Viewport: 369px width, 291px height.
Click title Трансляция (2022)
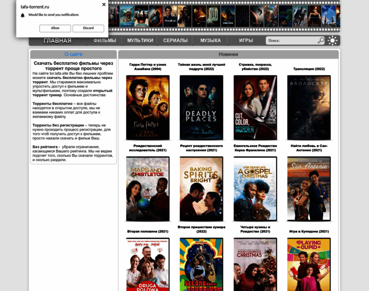(x=309, y=69)
